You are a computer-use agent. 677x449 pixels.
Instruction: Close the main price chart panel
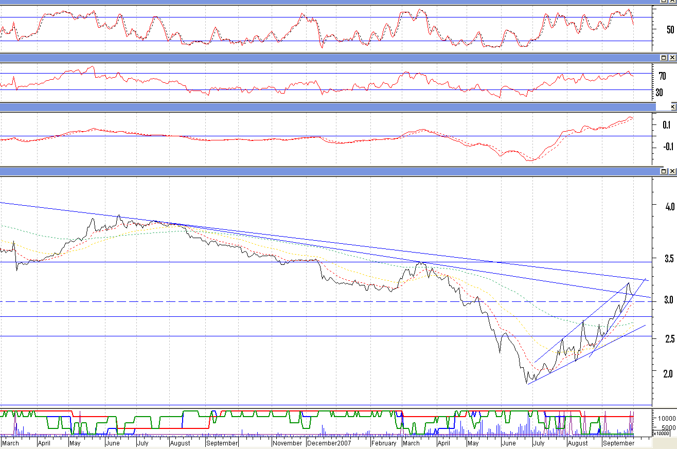click(x=672, y=171)
